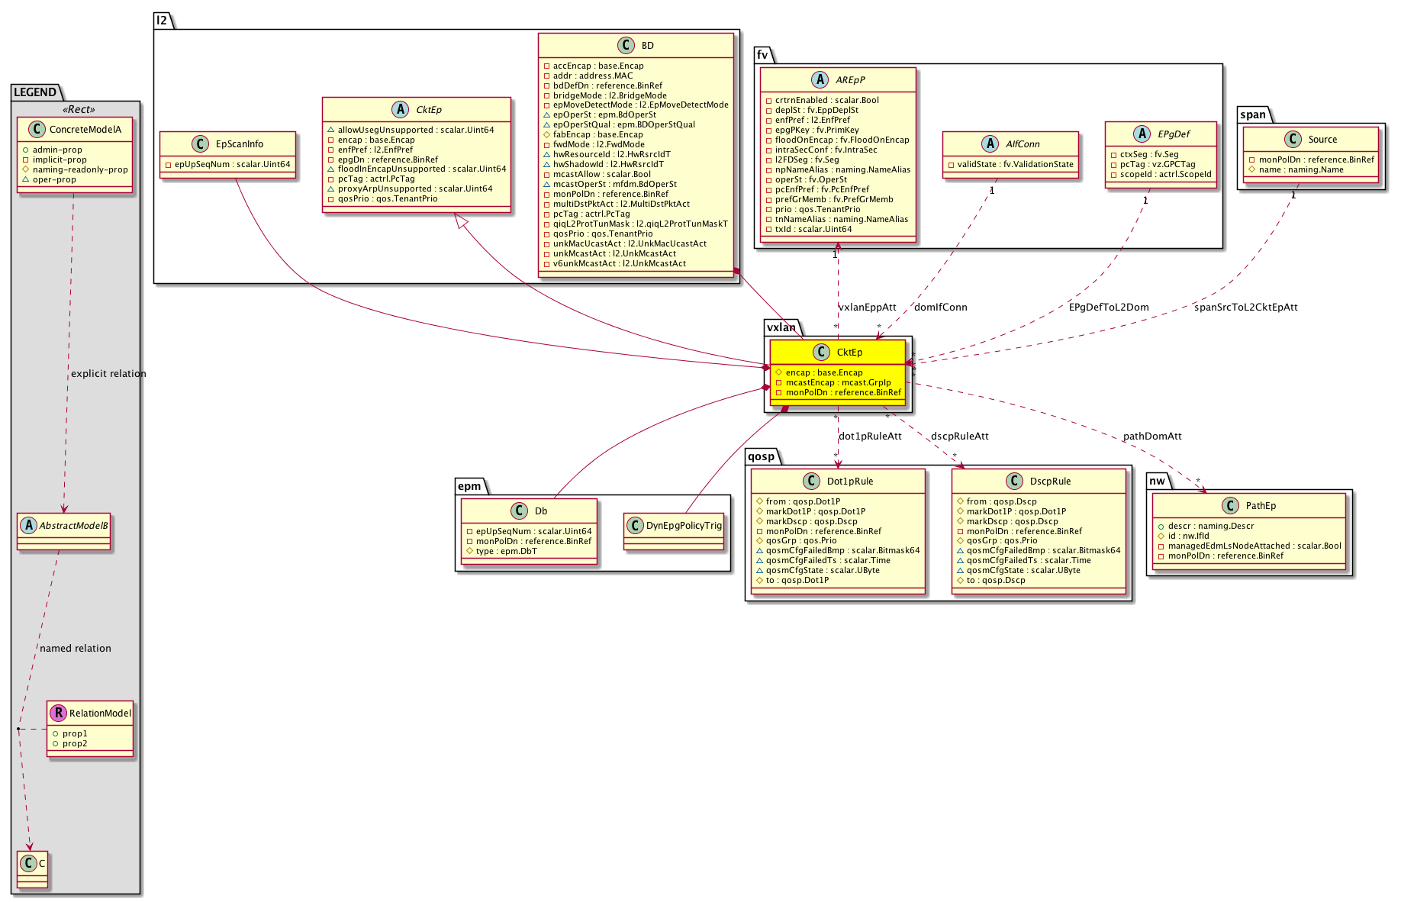Click the spanSrcToL2CktEpAtt relation label
The width and height of the screenshot is (1401, 902).
tap(1245, 307)
